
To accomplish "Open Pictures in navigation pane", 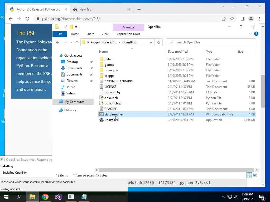I will pyautogui.click(x=72, y=80).
